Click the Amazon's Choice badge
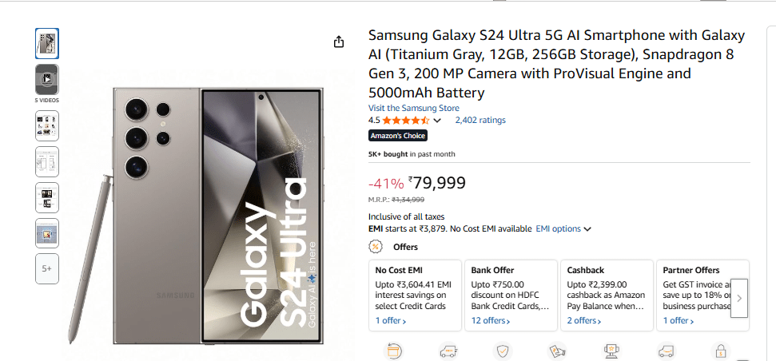The height and width of the screenshot is (361, 776). (x=398, y=136)
